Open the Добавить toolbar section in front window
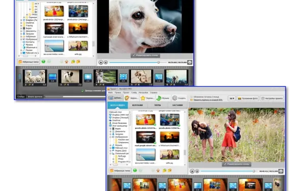306x191 pixels. click(115, 98)
